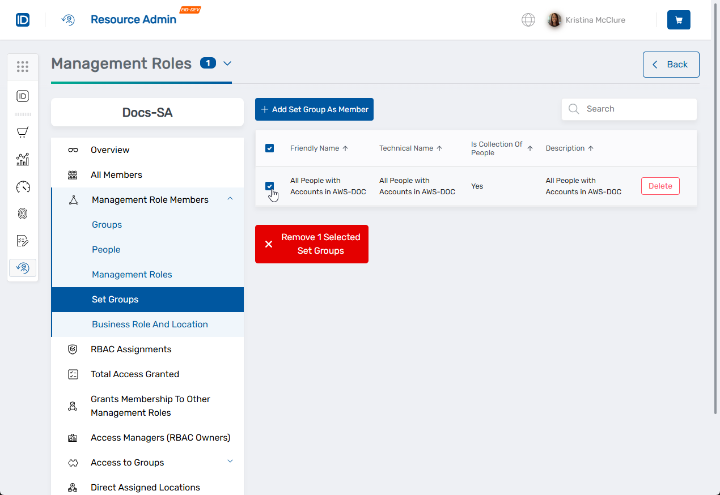Open the analytics chart sidebar icon
Screen dimensions: 720x495
[x=23, y=159]
